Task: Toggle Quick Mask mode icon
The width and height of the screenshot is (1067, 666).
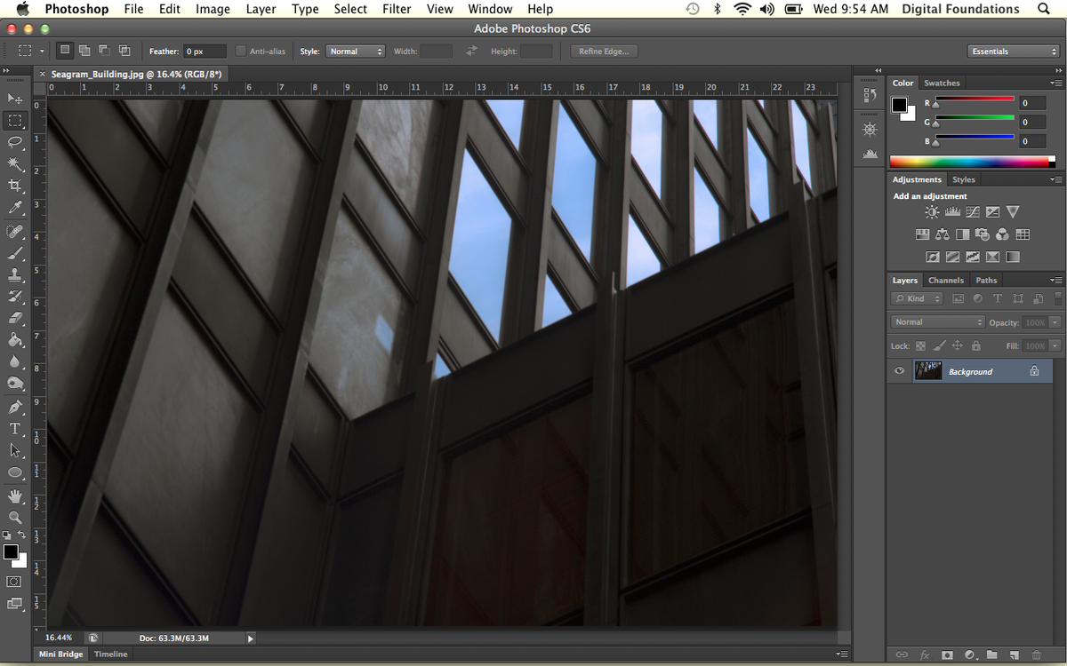Action: [x=14, y=582]
